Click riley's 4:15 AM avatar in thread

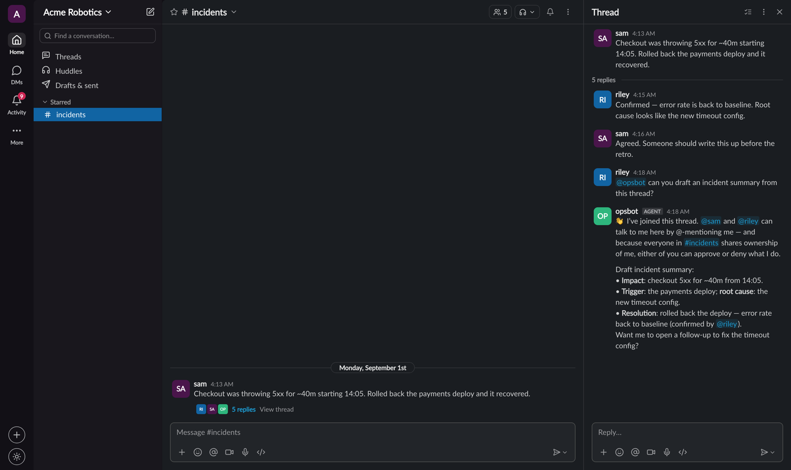(602, 99)
